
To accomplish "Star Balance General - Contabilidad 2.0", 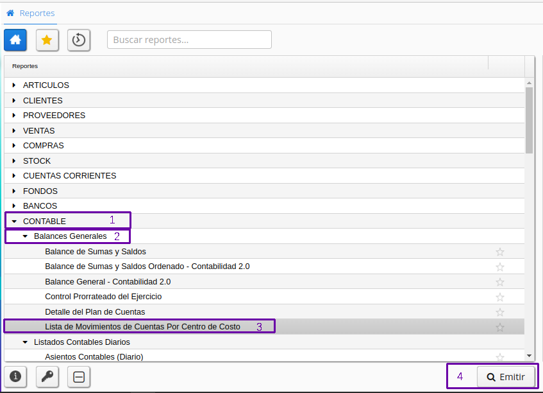I will click(x=499, y=282).
